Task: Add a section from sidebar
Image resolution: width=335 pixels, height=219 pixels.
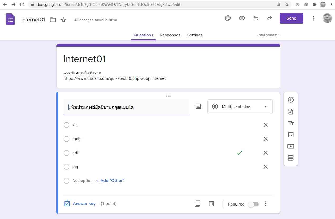Action: coord(291,158)
